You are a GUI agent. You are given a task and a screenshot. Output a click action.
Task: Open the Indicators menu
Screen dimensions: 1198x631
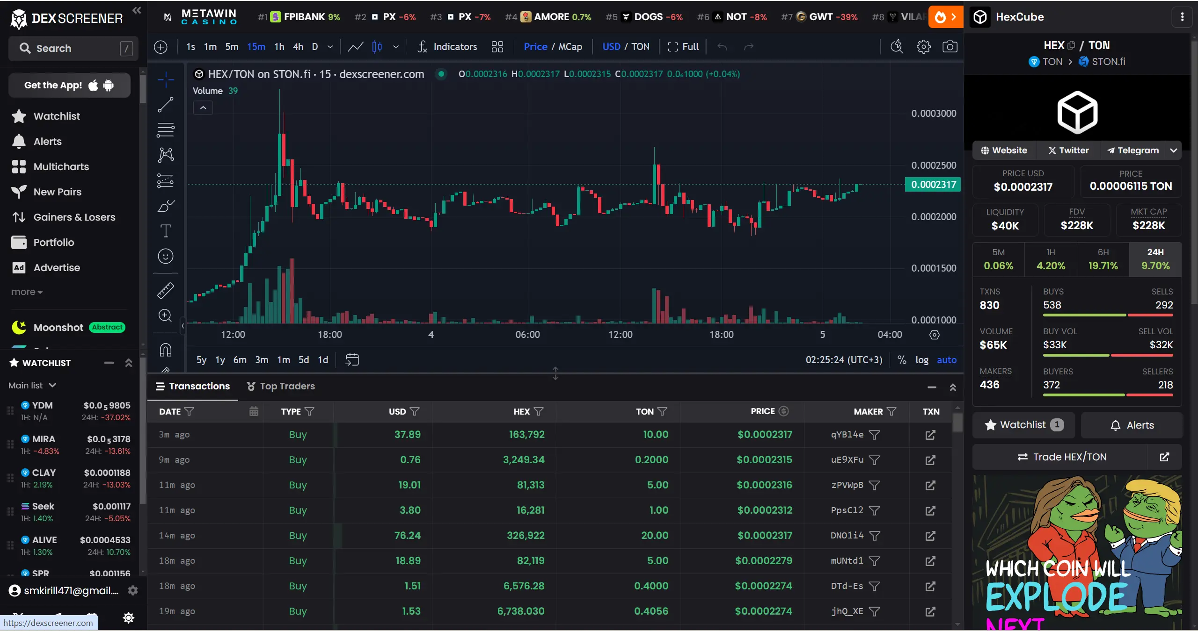click(447, 47)
